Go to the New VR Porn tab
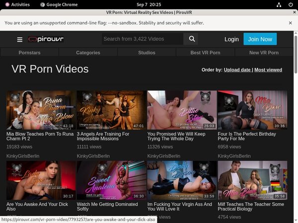The image size is (298, 223). coord(264,53)
